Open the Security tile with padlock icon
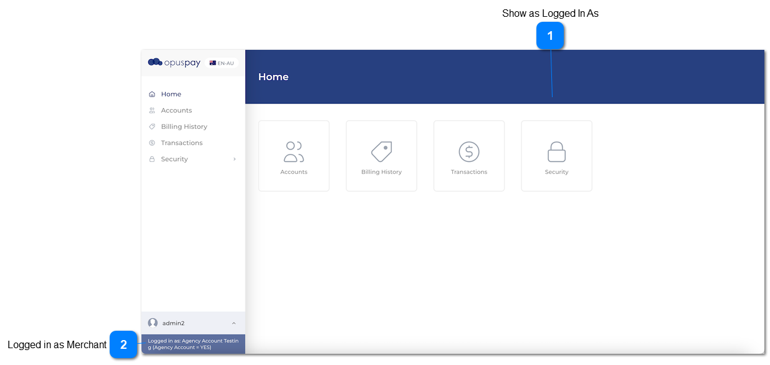 coord(556,156)
